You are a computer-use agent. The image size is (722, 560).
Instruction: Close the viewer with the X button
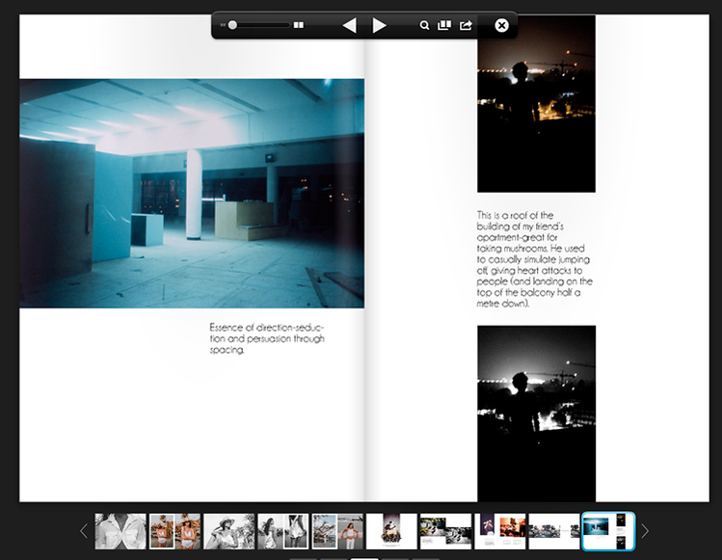pos(501,25)
